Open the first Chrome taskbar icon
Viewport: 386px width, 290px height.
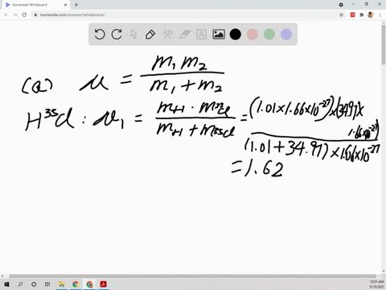[x=76, y=284]
